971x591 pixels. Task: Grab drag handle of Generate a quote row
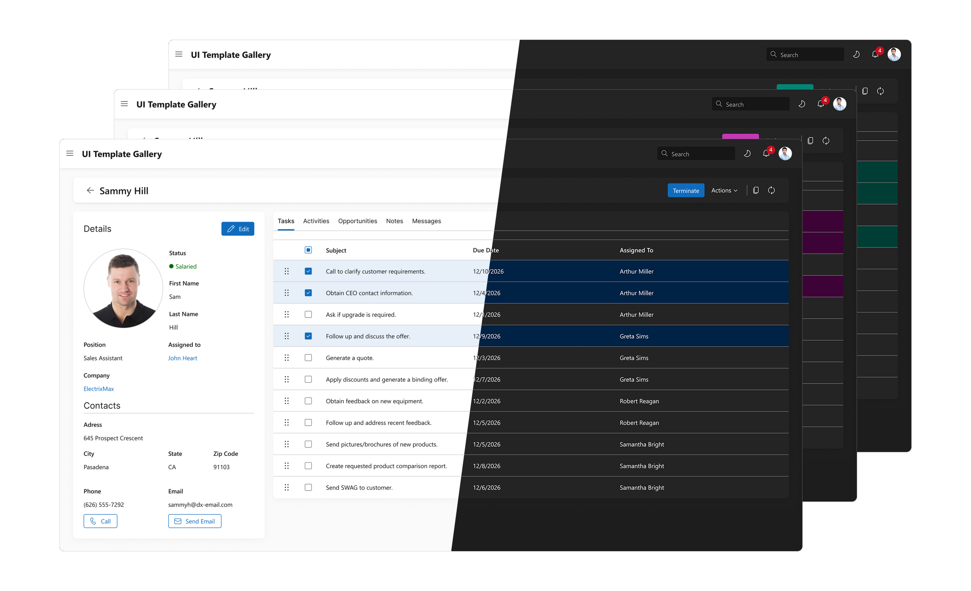[286, 357]
